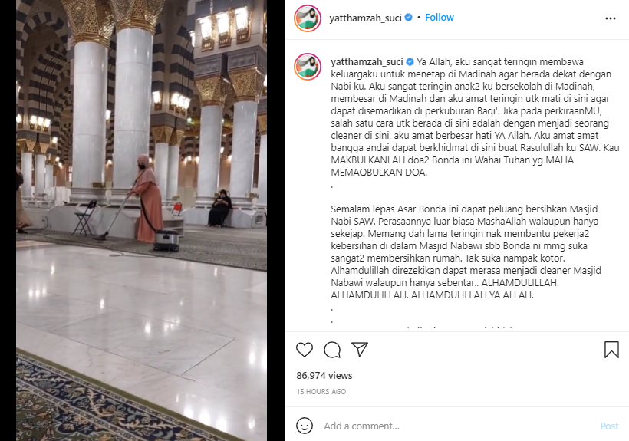Click the 15 HOURS AGO timestamp
This screenshot has height=441, width=629.
click(x=321, y=392)
